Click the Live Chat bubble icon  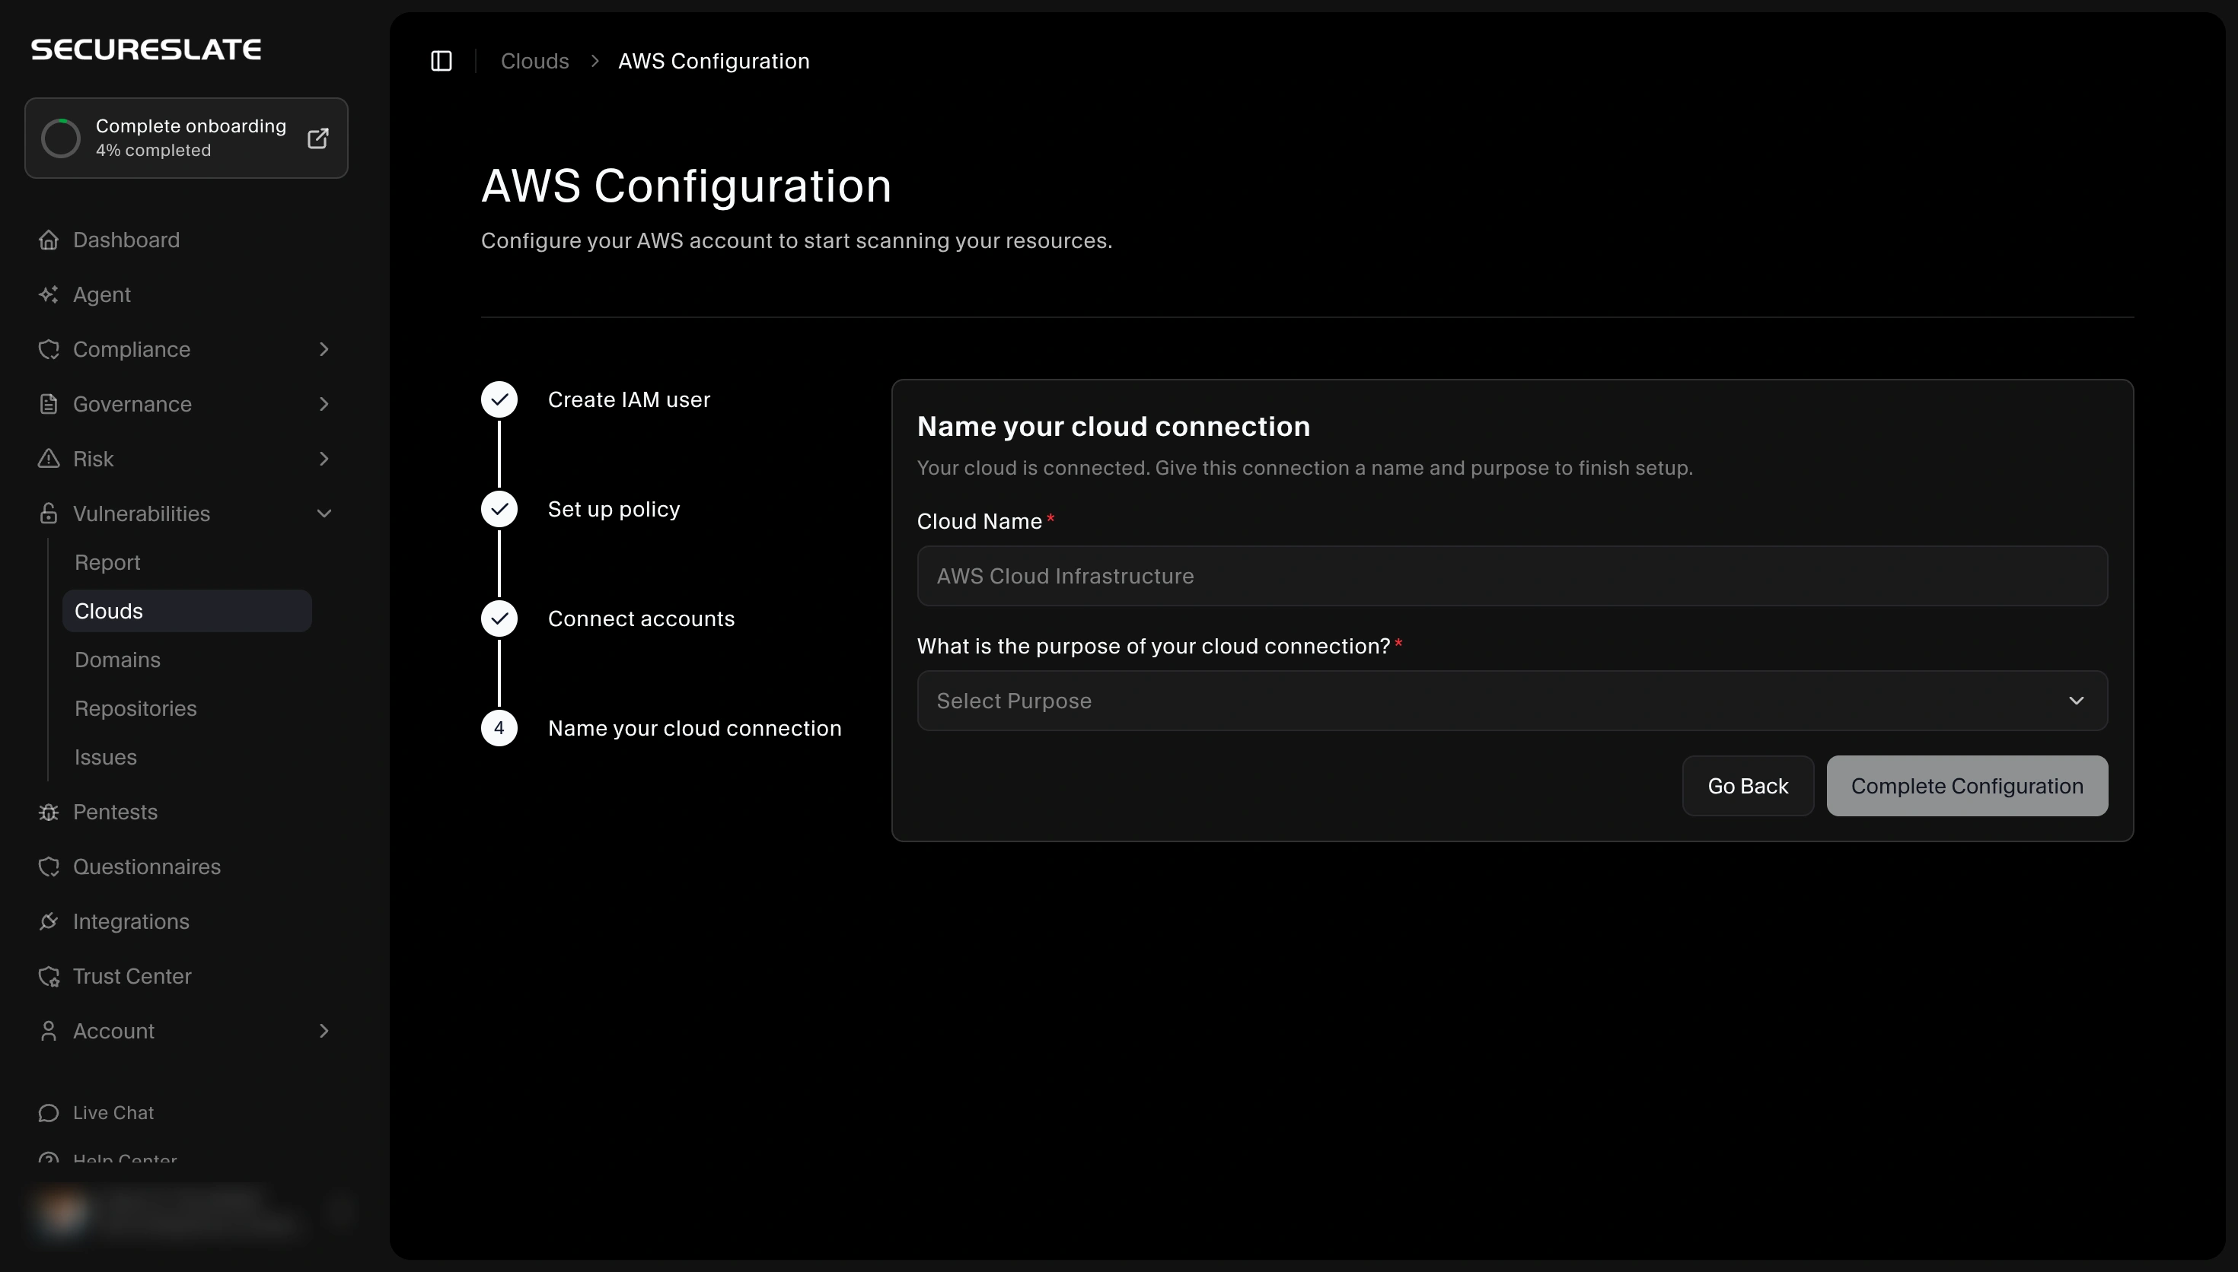coord(49,1113)
